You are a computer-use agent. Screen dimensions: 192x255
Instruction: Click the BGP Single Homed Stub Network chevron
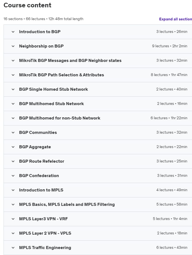pos(13,89)
